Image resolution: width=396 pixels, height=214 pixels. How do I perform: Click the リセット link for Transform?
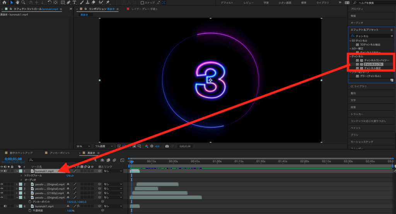click(70, 175)
